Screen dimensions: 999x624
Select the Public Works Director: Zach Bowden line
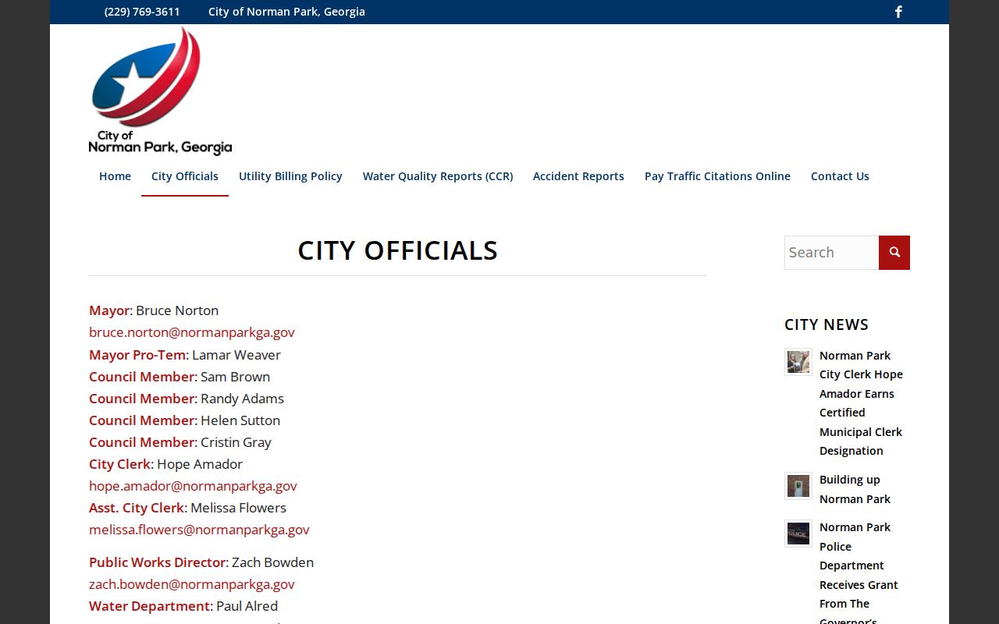(x=201, y=562)
